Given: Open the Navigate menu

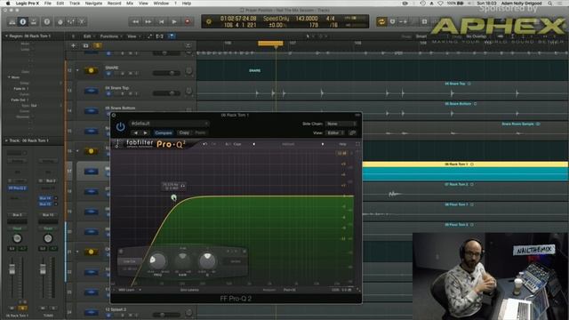Looking at the screenshot, I should point(93,4).
